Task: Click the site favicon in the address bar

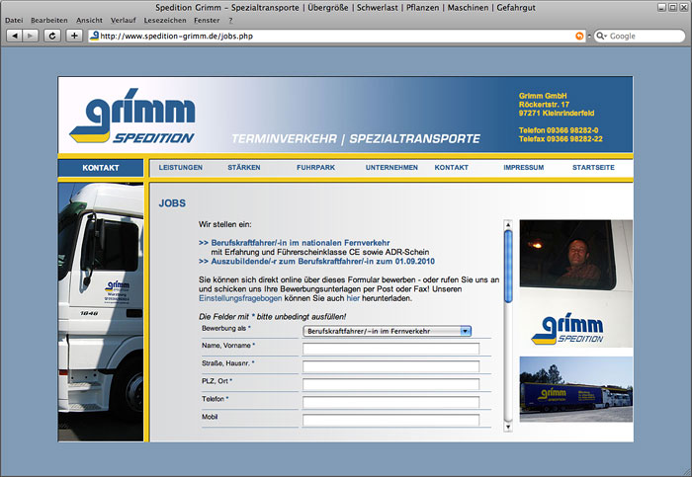Action: click(94, 36)
